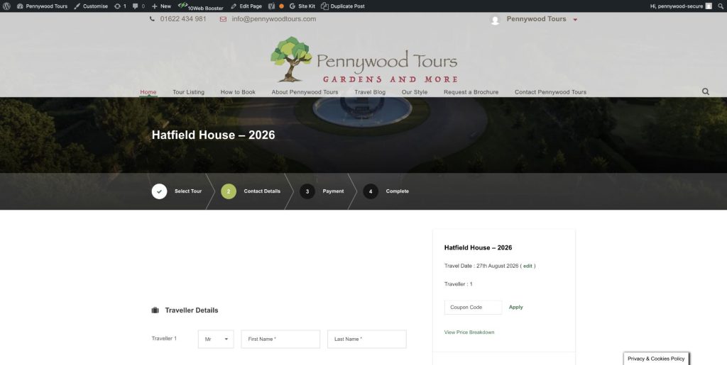This screenshot has width=727, height=365.
Task: Click the info@pennywoodtours.com email link
Action: [274, 19]
